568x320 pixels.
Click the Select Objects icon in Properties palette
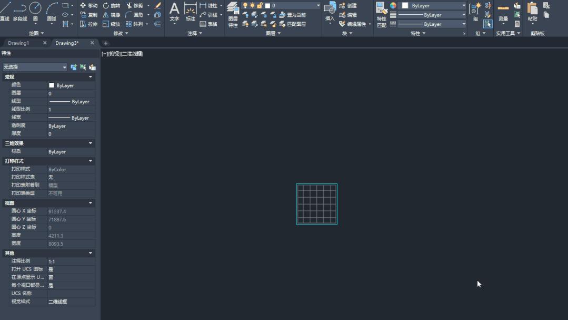83,67
